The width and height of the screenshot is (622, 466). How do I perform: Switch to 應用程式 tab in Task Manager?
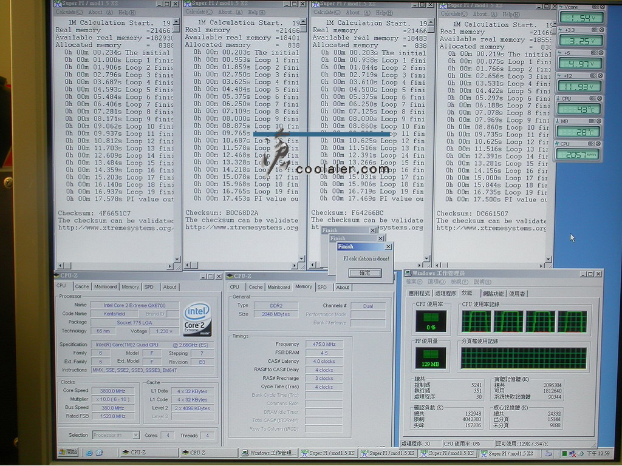pos(419,294)
